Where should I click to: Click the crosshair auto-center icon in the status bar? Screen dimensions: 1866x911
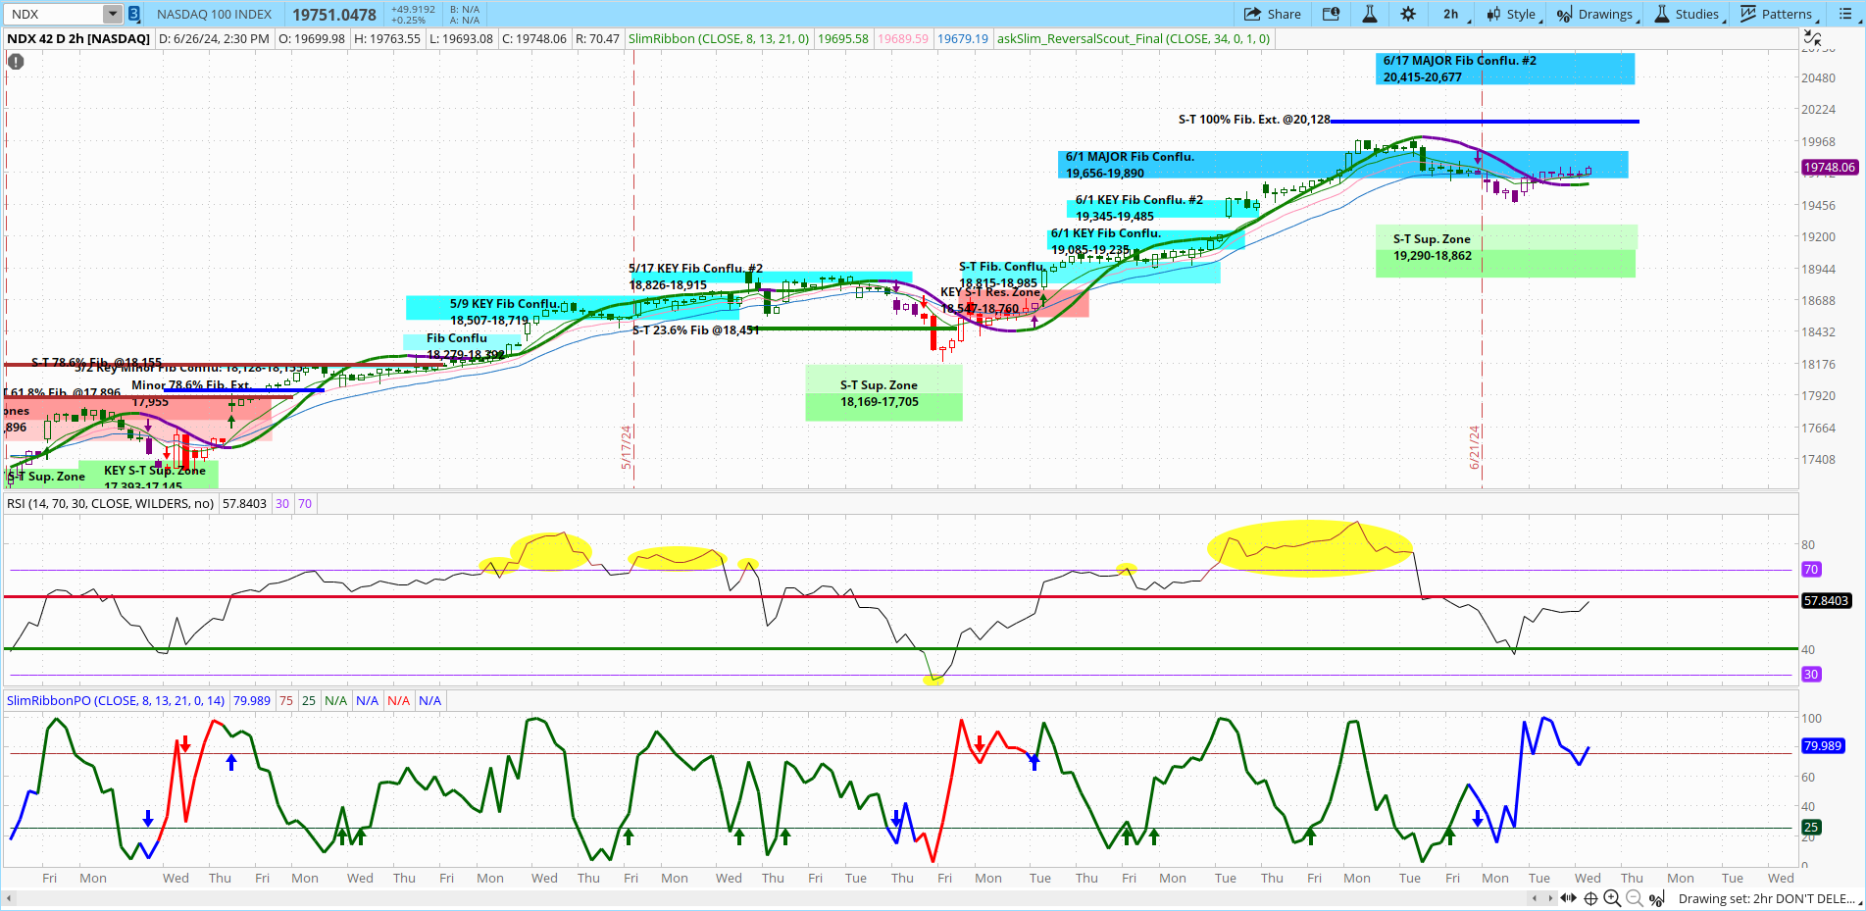1589,898
